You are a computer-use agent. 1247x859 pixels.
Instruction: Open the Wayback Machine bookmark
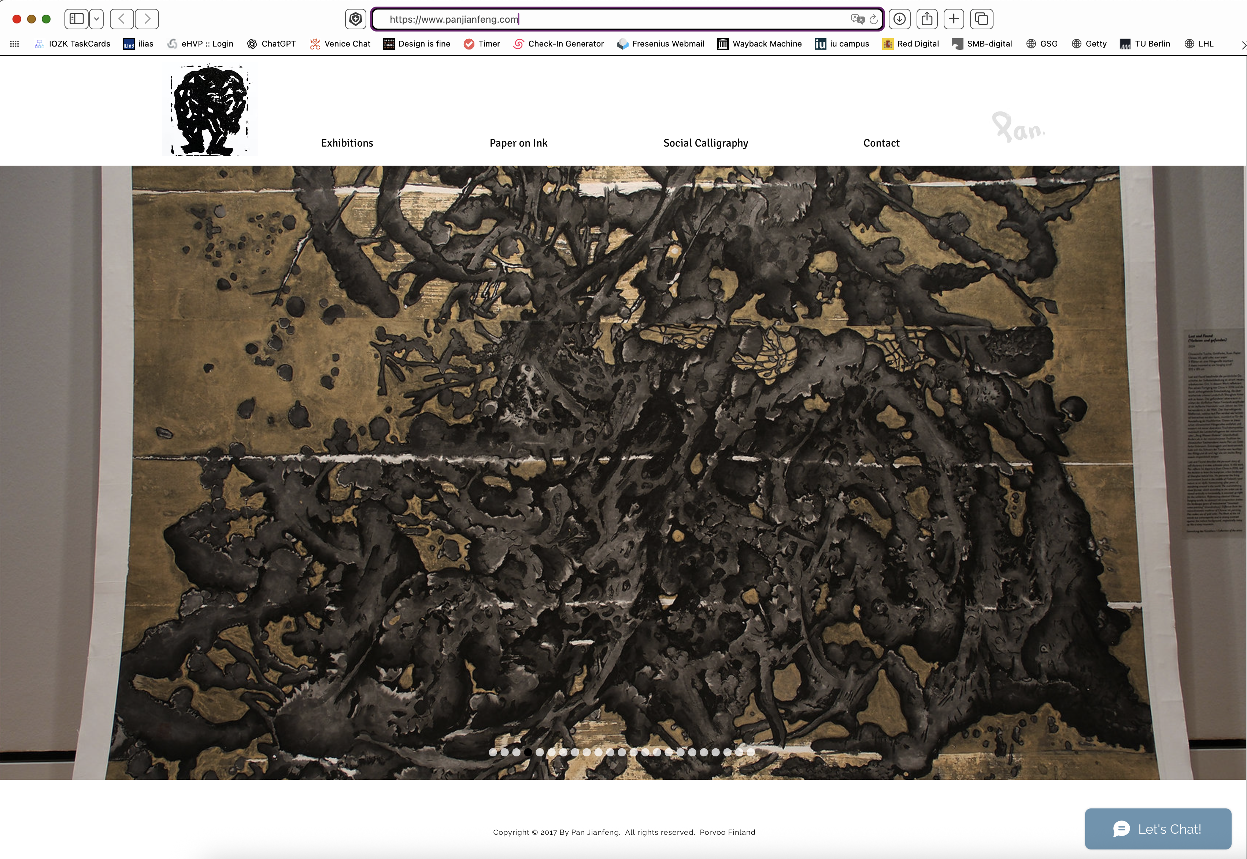(760, 44)
